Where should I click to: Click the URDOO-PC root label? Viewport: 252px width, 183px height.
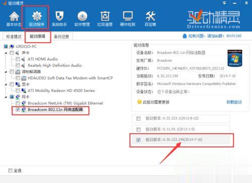26,46
